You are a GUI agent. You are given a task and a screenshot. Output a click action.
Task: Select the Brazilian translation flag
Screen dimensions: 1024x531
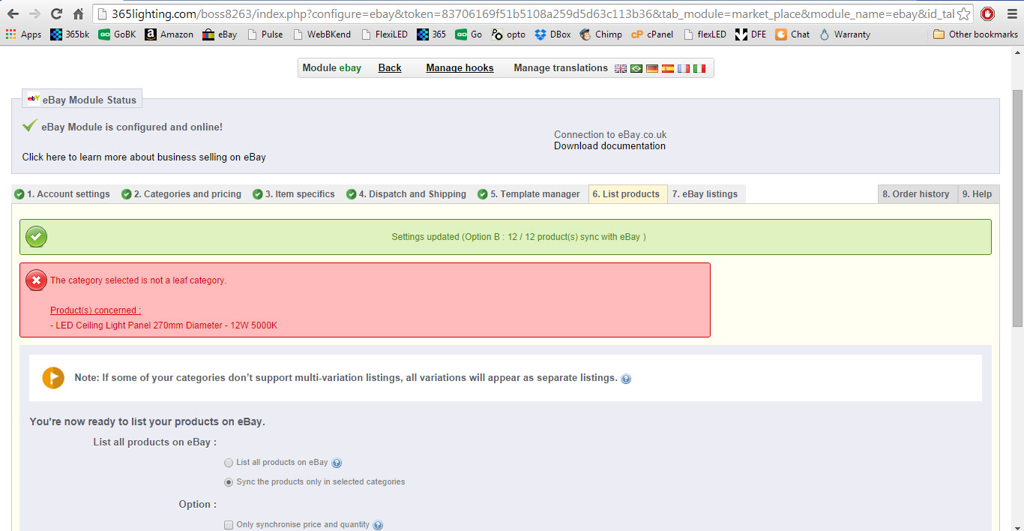tap(636, 68)
